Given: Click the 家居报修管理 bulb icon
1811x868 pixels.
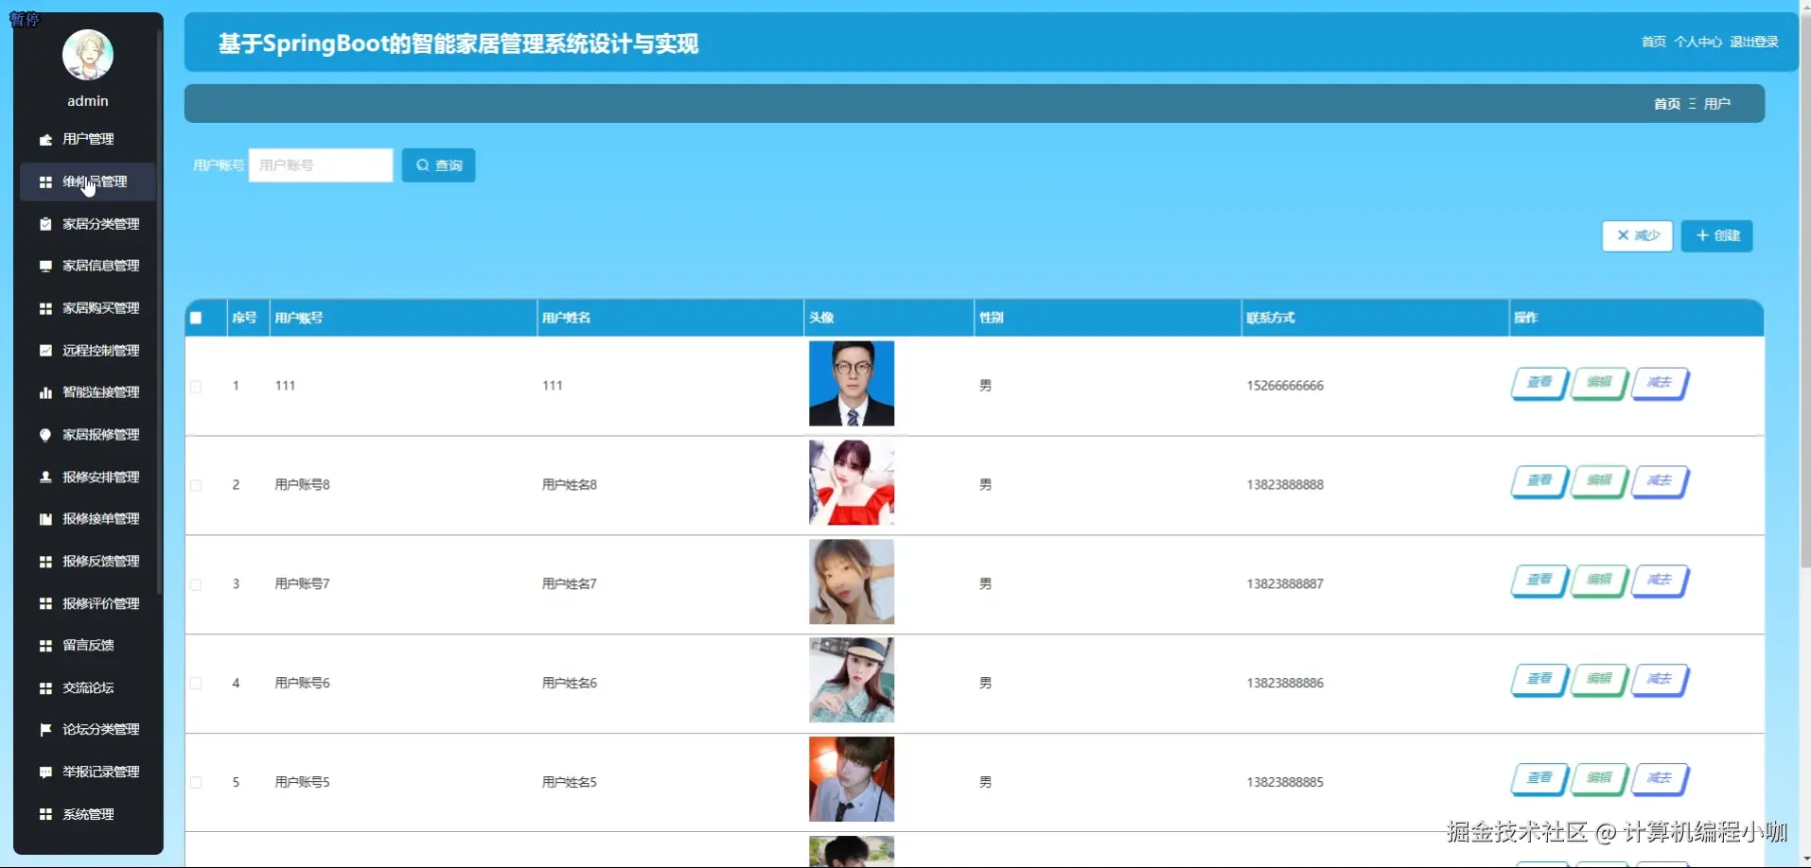Looking at the screenshot, I should click(x=45, y=435).
